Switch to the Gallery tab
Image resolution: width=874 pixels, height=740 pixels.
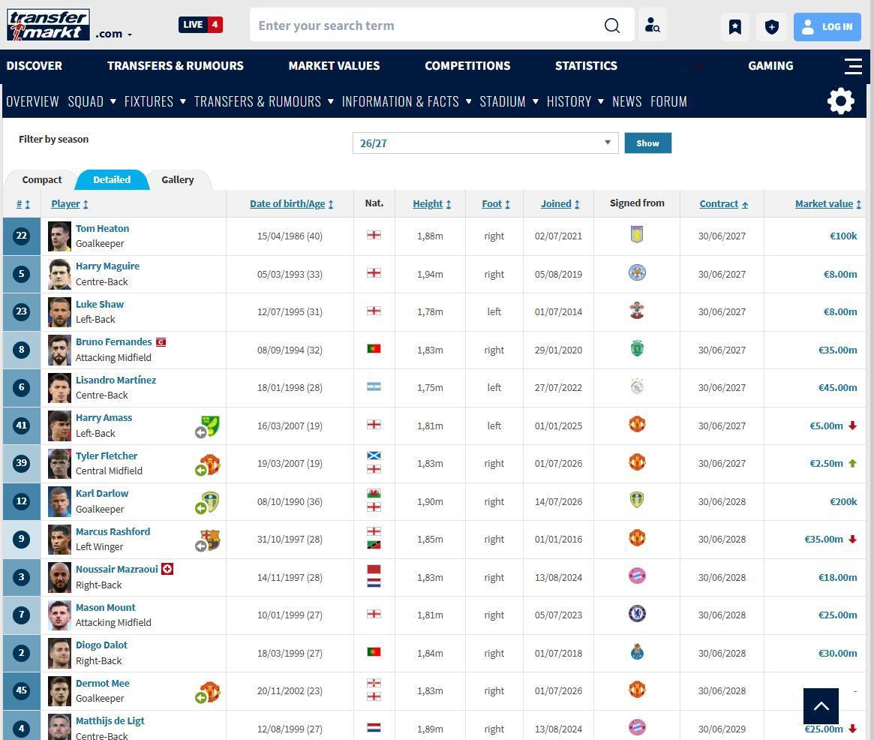click(178, 179)
